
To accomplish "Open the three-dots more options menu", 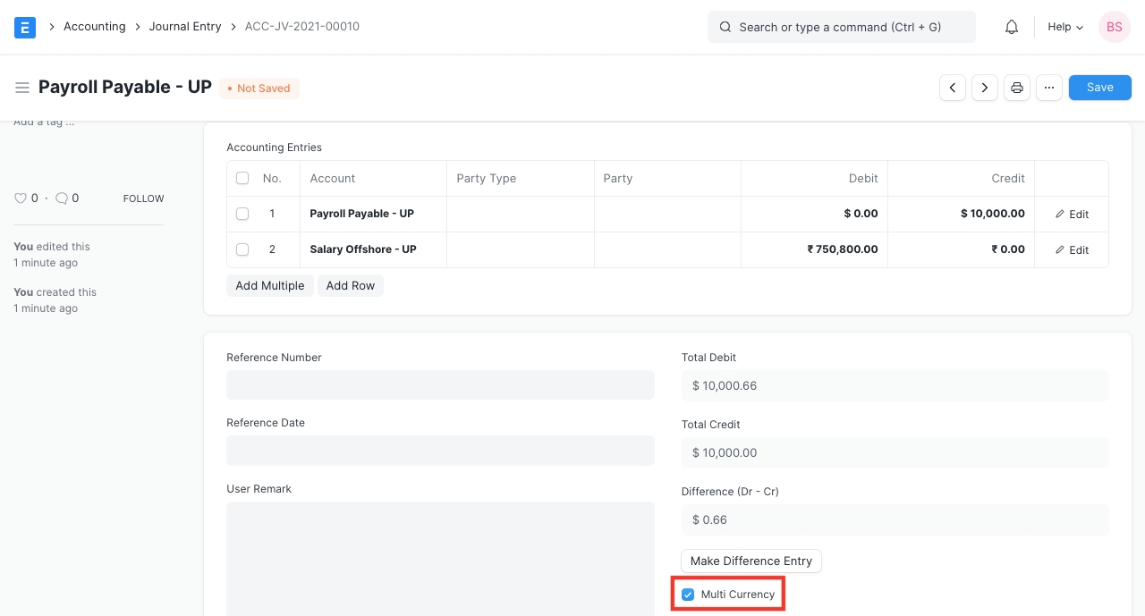I will pos(1049,88).
